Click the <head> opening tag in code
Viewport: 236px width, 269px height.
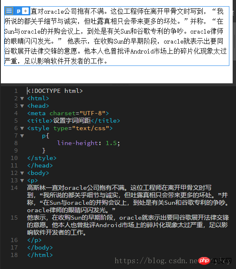38,106
